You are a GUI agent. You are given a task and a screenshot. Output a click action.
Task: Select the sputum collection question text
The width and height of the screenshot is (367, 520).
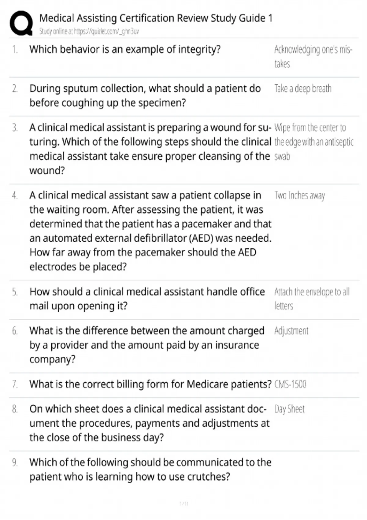tap(145, 95)
